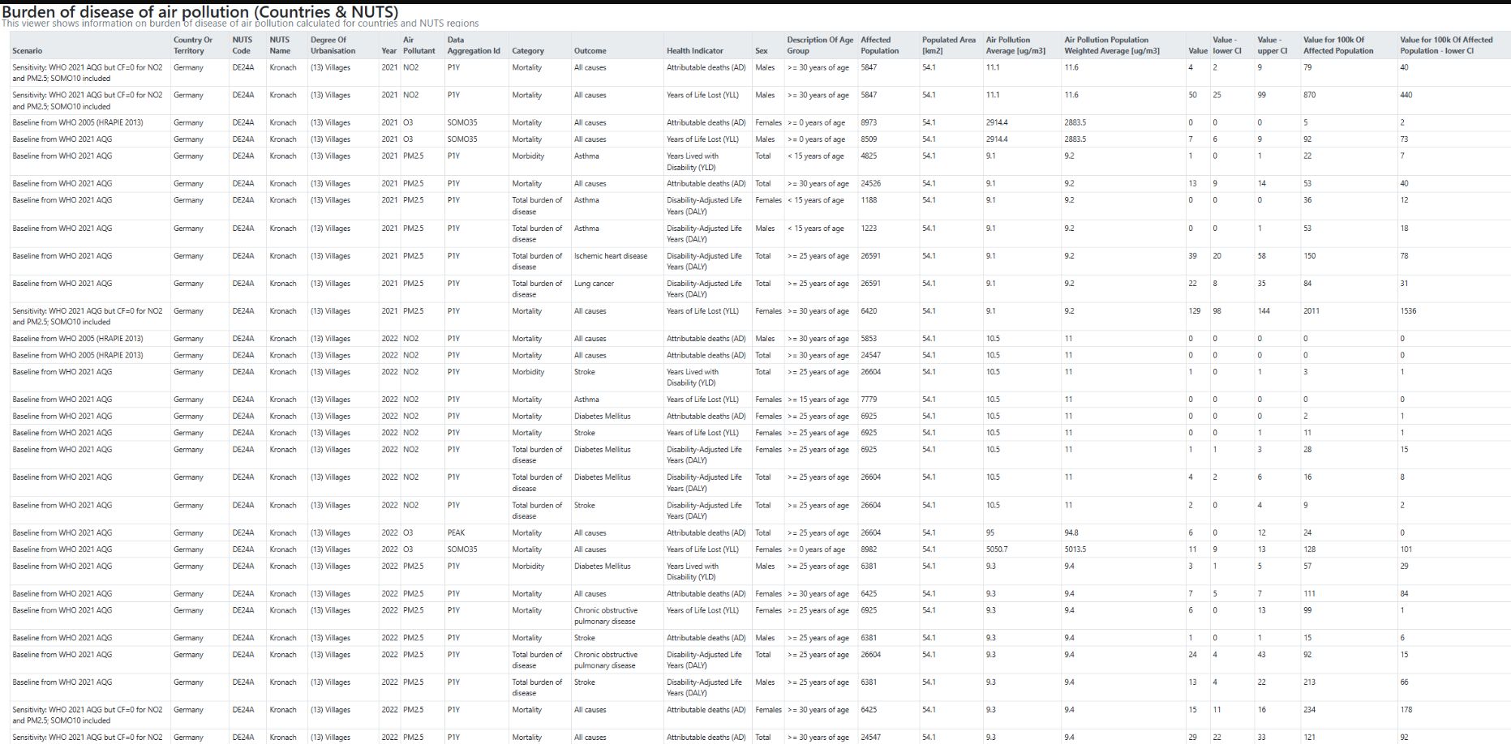Sort table by Year column header
Image resolution: width=1511 pixels, height=744 pixels.
(389, 50)
